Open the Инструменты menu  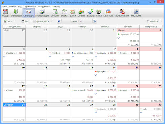[x=44, y=7]
